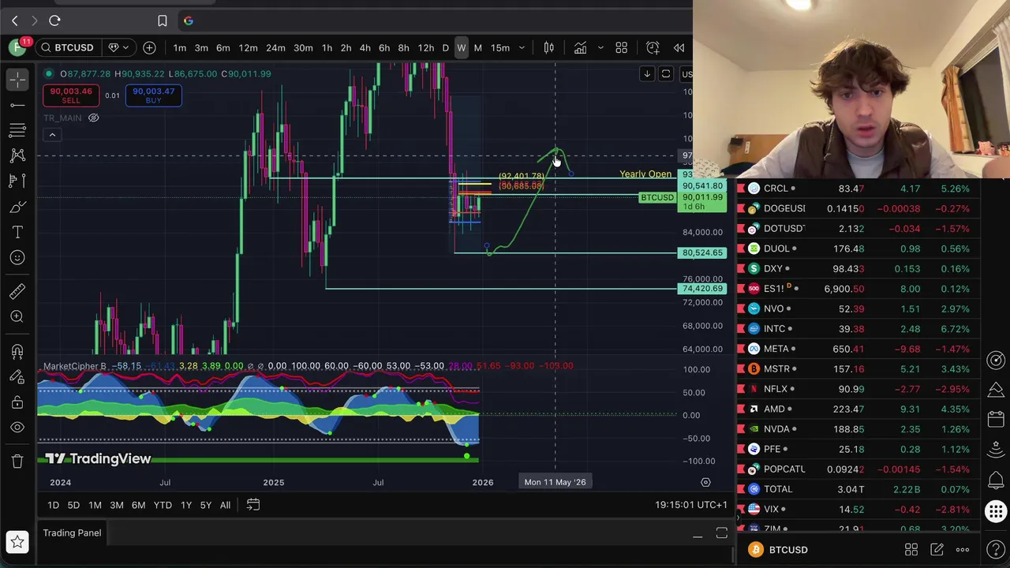Open chart time axis settings

(x=705, y=482)
